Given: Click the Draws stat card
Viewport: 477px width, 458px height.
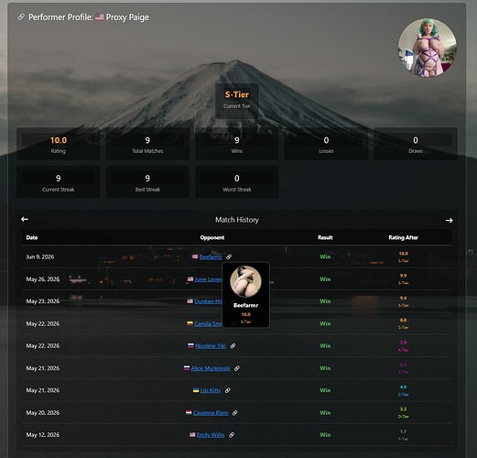Looking at the screenshot, I should coord(416,144).
